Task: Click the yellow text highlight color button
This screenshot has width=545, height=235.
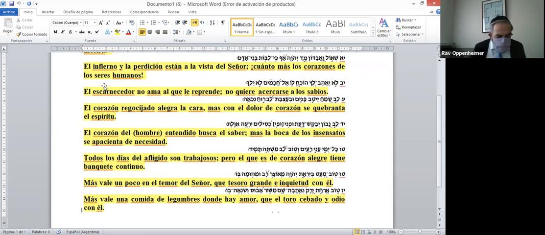Action: pyautogui.click(x=117, y=32)
